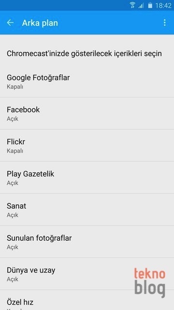The width and height of the screenshot is (174, 310).
Task: Tap the tekno blog watermark logo
Action: pyautogui.click(x=150, y=282)
